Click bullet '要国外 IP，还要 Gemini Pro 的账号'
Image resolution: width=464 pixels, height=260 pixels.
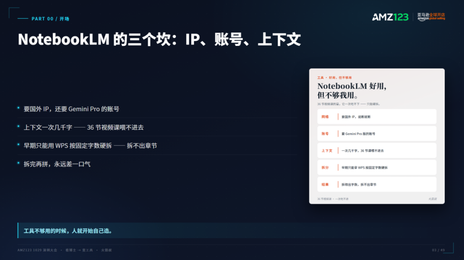[71, 109]
